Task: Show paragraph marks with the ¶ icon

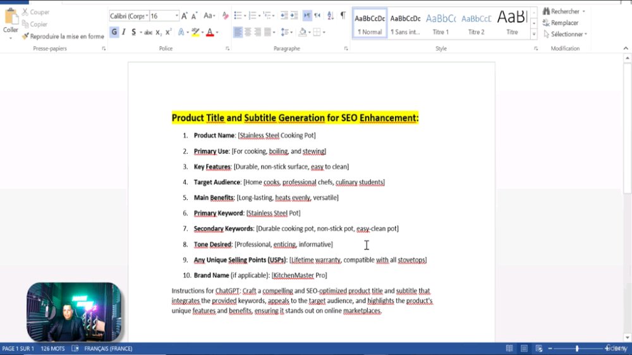Action: coord(343,15)
